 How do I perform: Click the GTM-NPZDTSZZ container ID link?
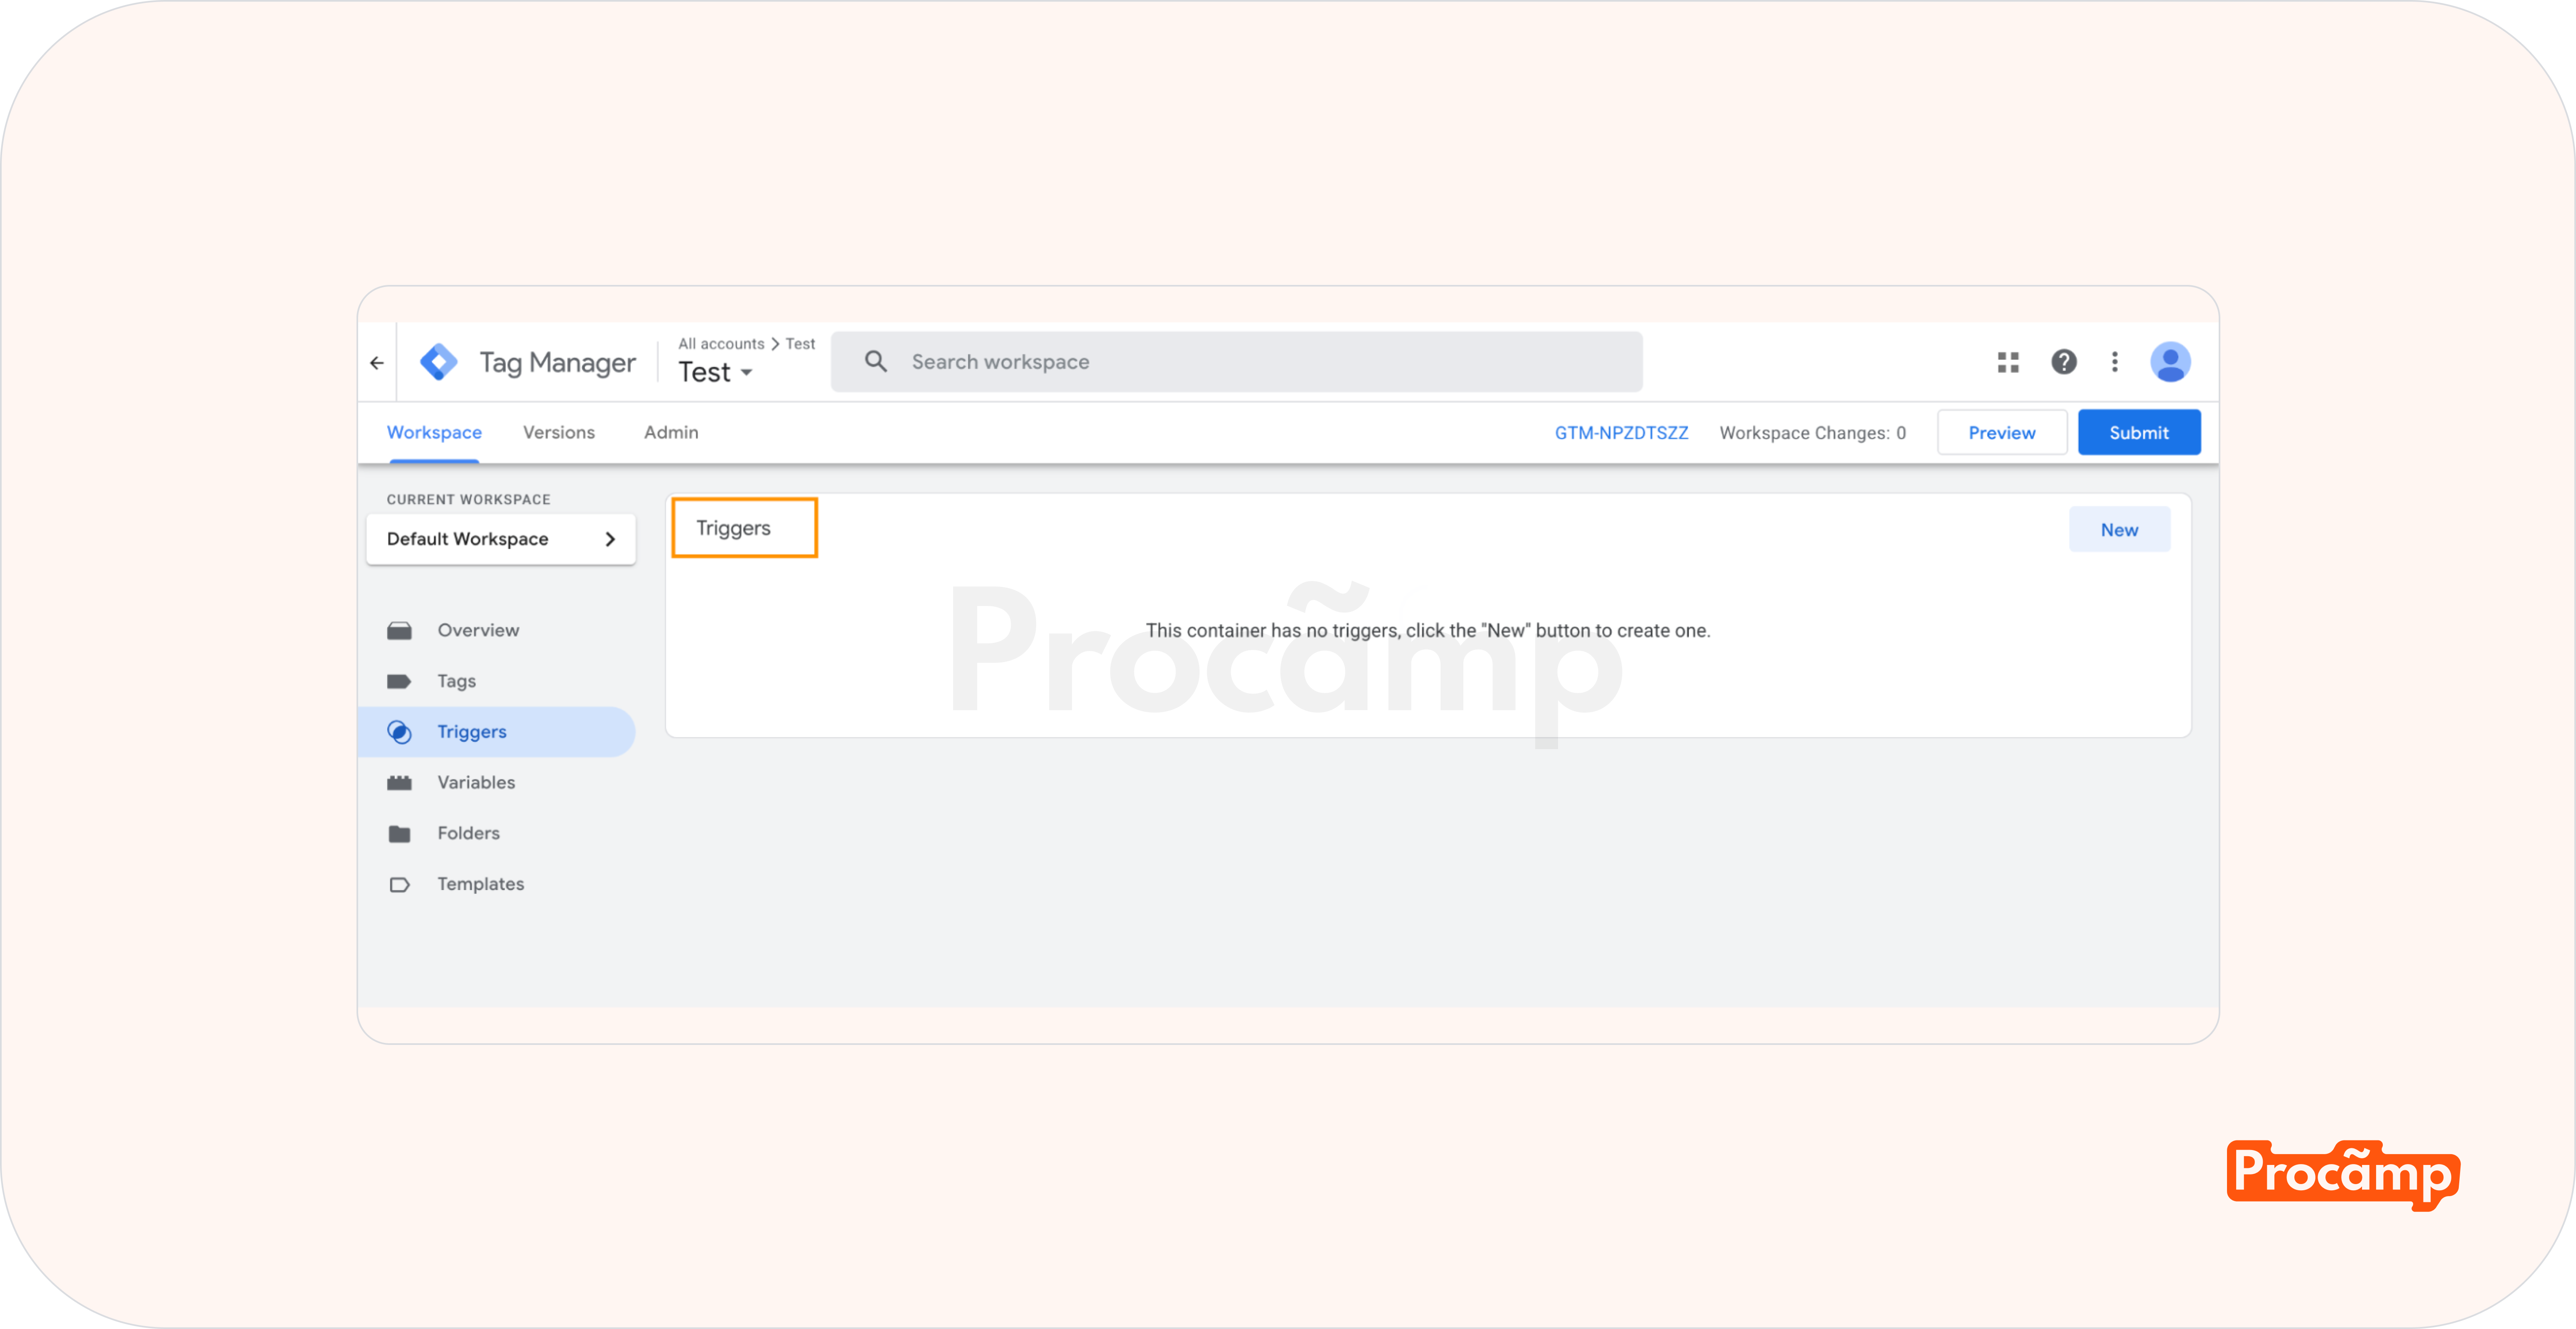click(x=1621, y=433)
